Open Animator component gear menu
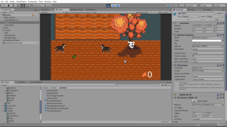The height and width of the screenshot is (127, 227). tap(223, 65)
